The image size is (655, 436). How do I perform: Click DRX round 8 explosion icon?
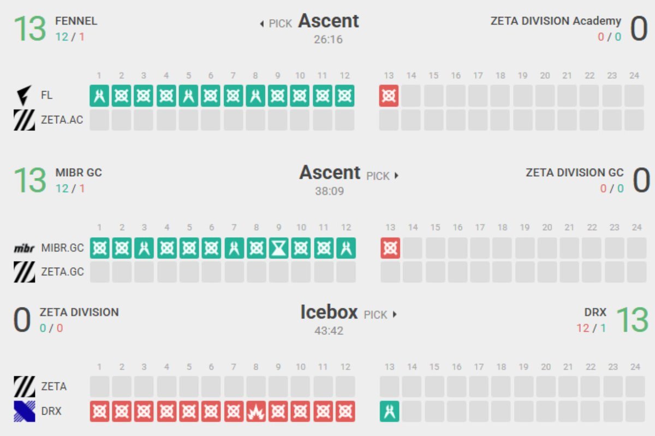(256, 411)
